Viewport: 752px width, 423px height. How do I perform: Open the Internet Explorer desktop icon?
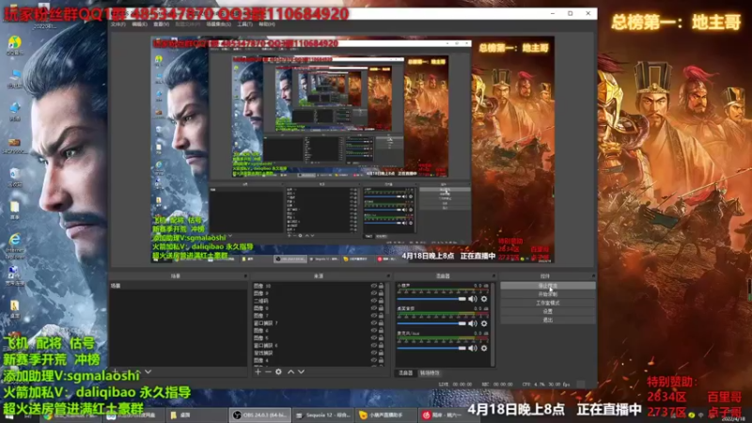pyautogui.click(x=15, y=246)
